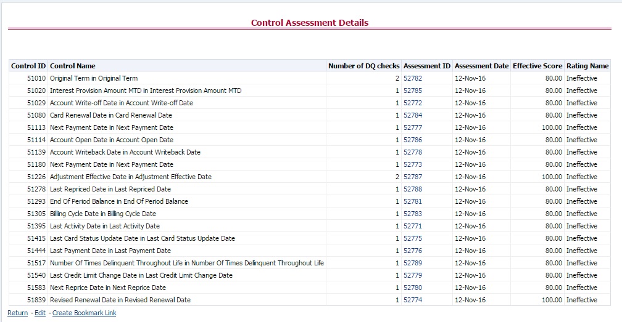Click the 12-Nov-16 date for control 51020
The image size is (622, 322).
tap(470, 91)
